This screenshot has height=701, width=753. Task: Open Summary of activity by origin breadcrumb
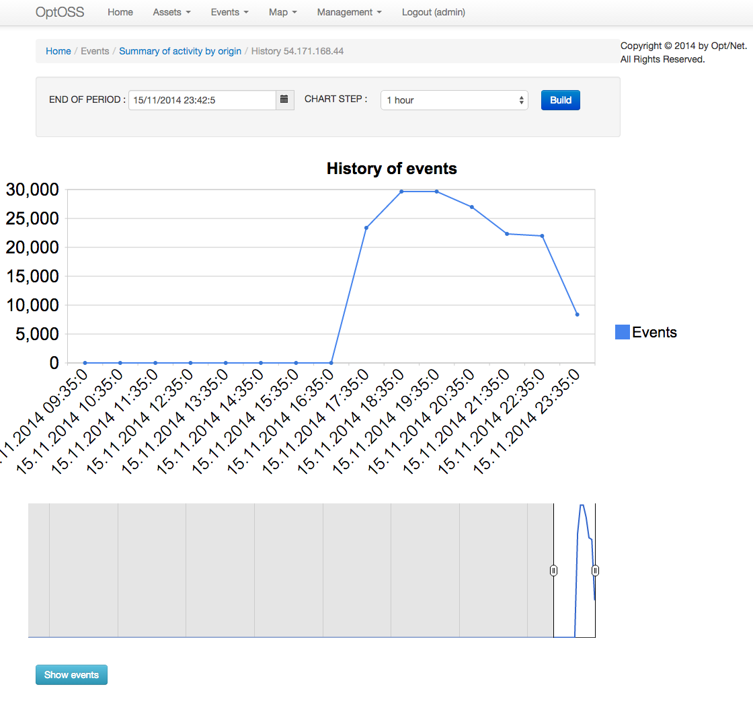point(180,51)
